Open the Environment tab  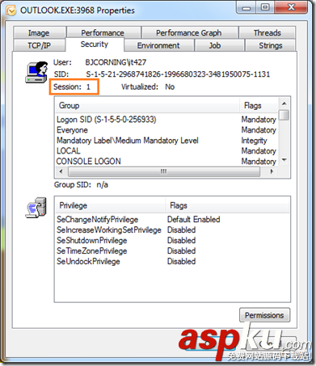tap(158, 45)
